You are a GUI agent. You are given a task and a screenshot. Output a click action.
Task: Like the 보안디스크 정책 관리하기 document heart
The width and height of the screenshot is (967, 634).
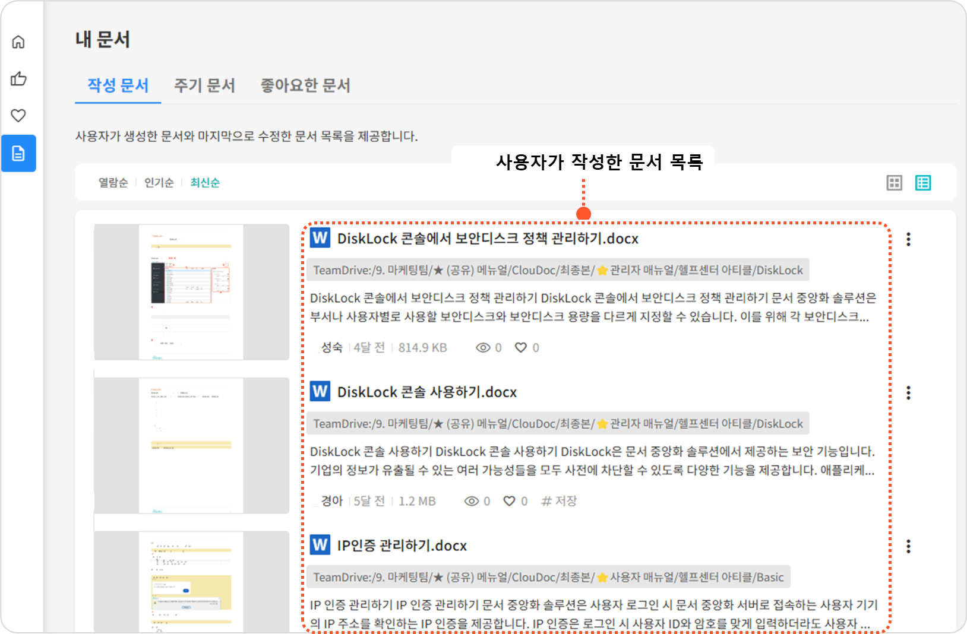click(520, 348)
